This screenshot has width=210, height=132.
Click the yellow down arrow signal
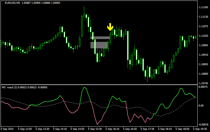pyautogui.click(x=110, y=27)
